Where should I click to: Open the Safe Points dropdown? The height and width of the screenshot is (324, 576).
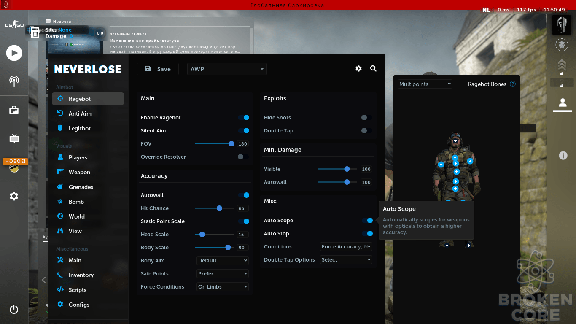point(223,274)
